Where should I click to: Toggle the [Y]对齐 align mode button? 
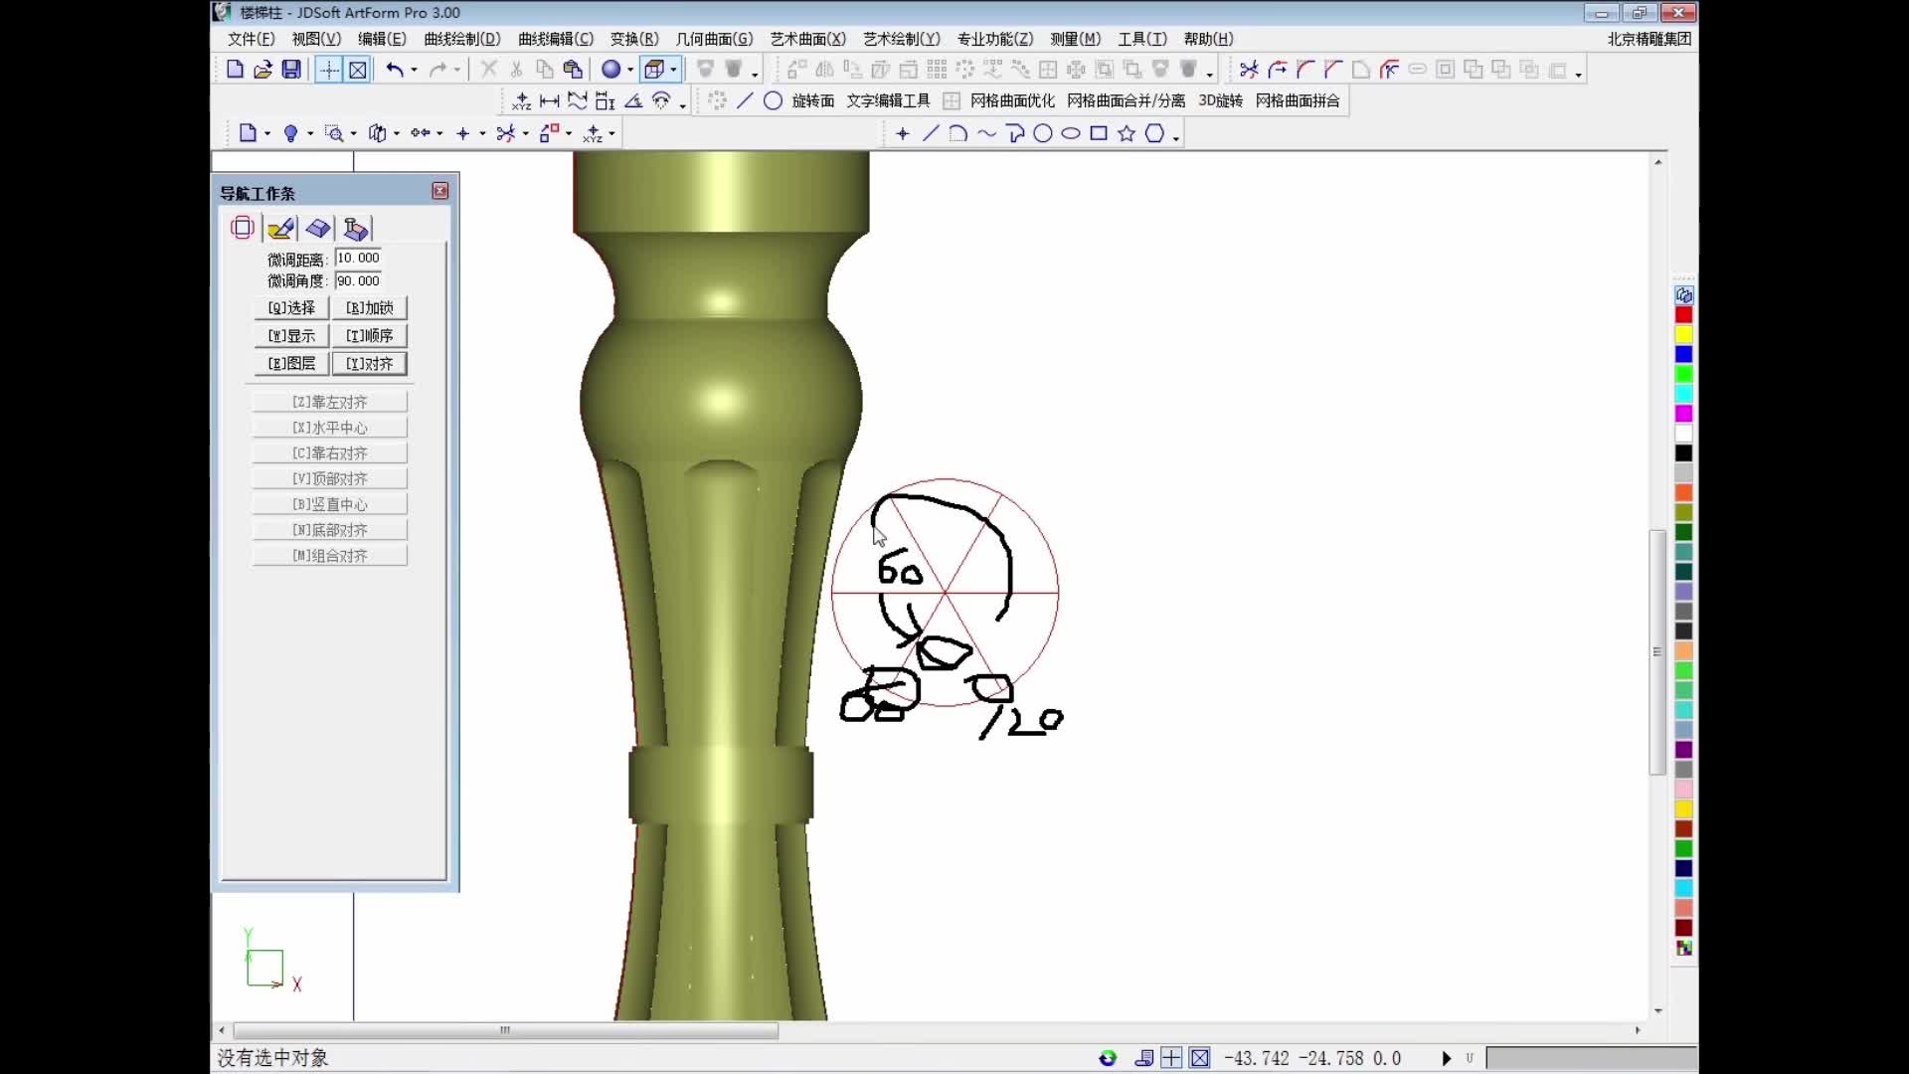369,364
